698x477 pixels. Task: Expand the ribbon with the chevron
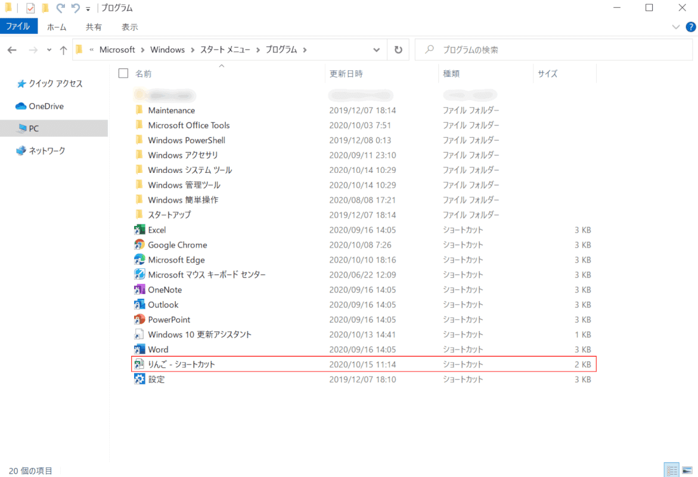676,27
